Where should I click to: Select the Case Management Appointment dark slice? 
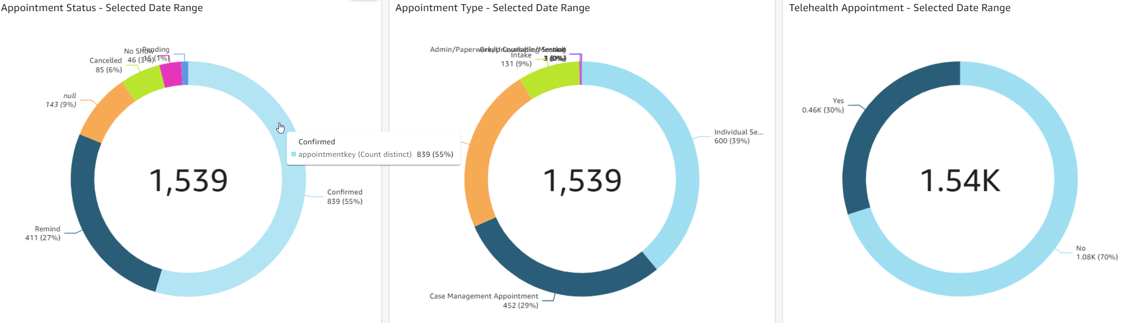pos(558,281)
